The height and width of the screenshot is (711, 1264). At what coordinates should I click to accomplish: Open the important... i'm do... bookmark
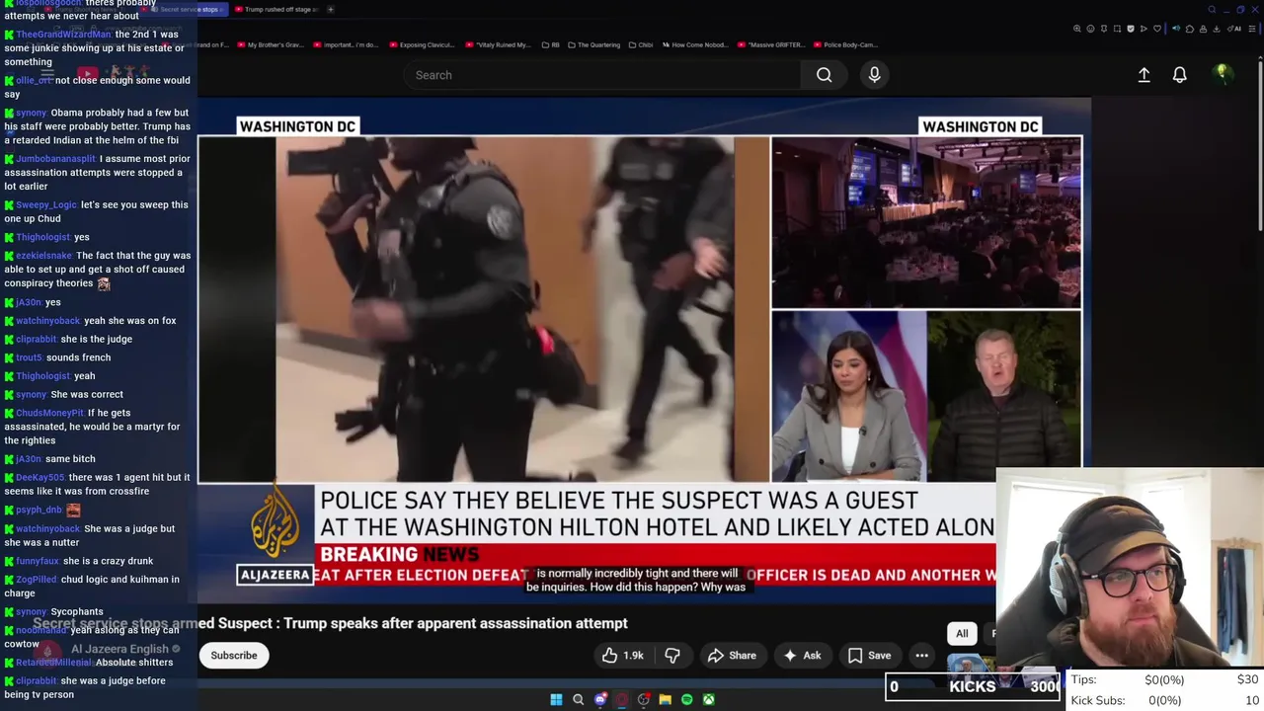click(x=347, y=44)
